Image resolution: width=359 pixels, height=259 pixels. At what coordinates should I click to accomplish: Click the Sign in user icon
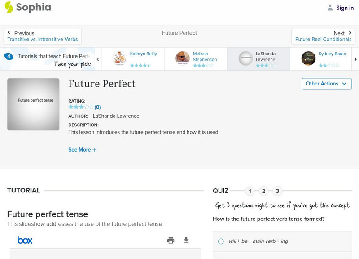click(x=330, y=8)
